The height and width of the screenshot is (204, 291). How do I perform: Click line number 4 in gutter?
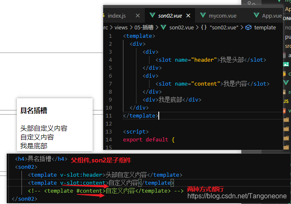(110, 60)
